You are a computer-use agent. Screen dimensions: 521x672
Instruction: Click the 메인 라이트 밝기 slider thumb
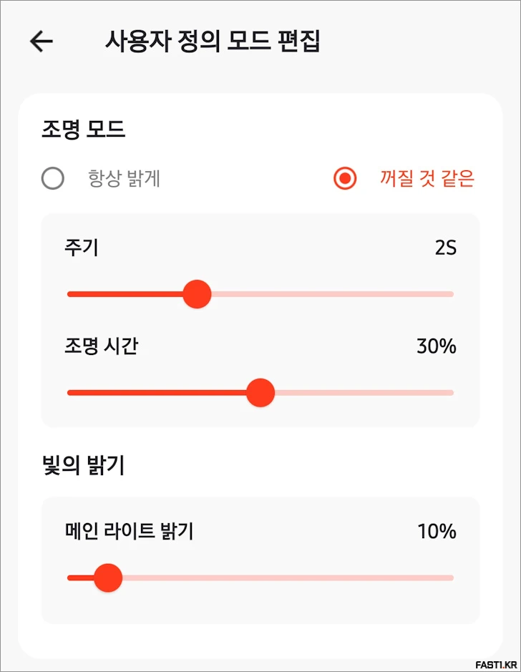pos(108,578)
